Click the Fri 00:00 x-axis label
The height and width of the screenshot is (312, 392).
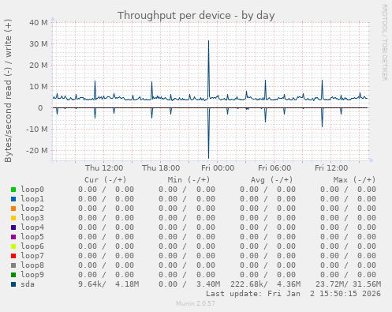218,168
